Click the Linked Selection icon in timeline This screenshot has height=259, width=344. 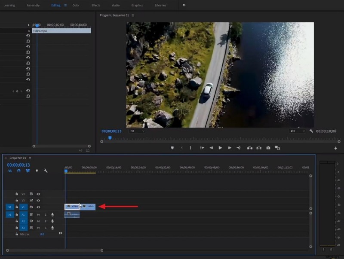click(x=27, y=171)
